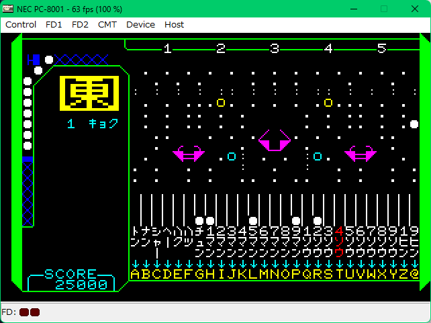Click the 9ピン tile label above @

click(414, 242)
